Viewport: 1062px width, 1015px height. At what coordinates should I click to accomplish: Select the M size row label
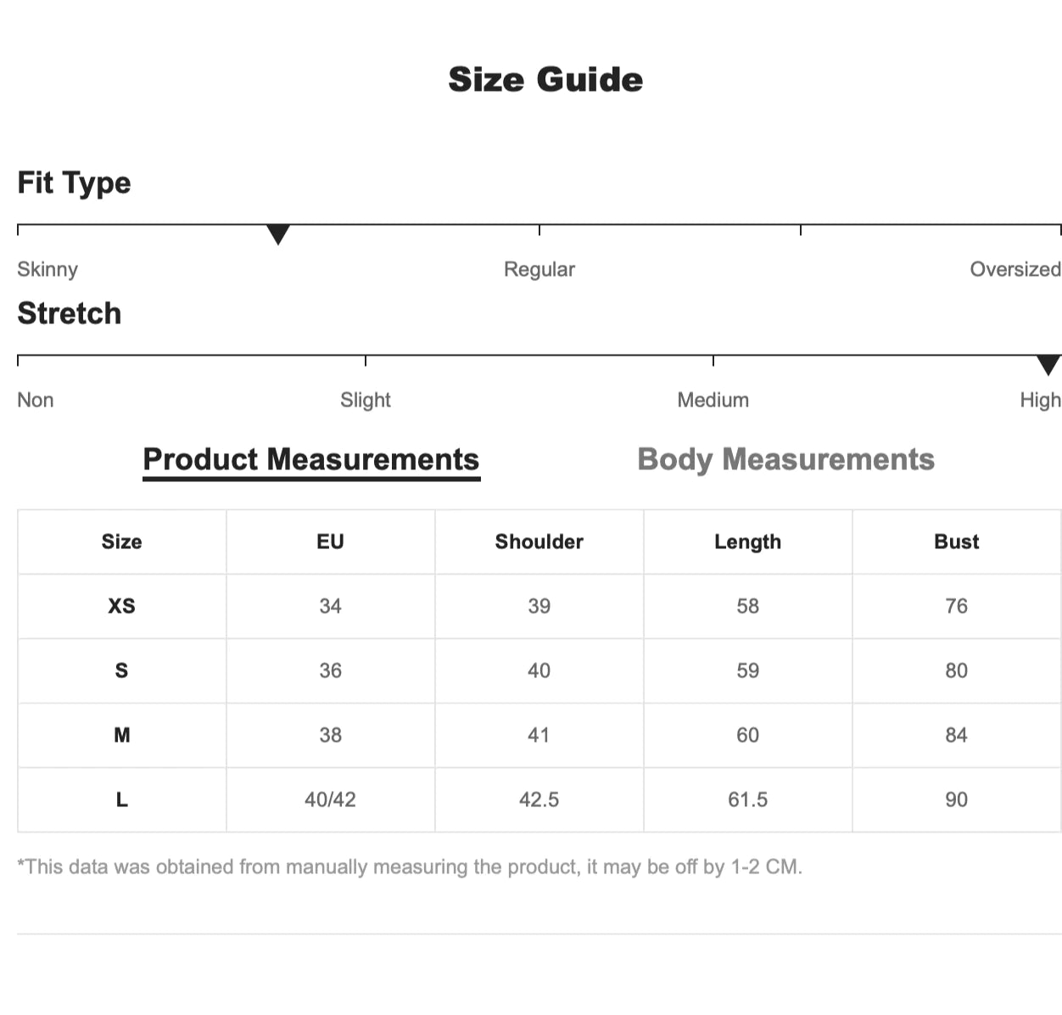121,735
